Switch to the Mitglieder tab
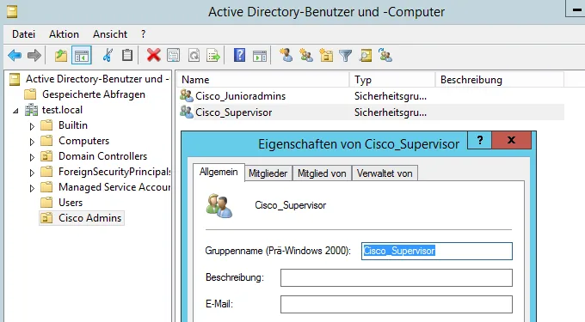The image size is (585, 322). pos(268,173)
